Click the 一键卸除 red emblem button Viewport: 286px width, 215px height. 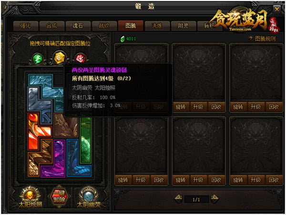[x=59, y=196]
